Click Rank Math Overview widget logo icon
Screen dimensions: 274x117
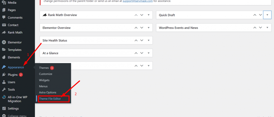[x=45, y=15]
